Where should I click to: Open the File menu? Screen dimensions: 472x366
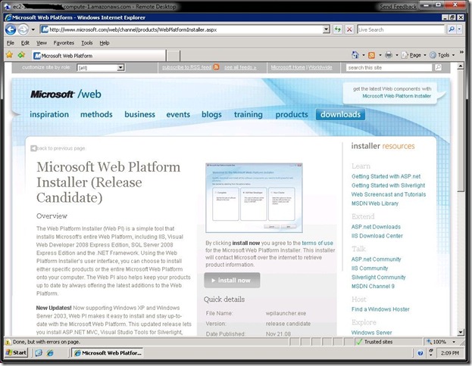coord(11,42)
